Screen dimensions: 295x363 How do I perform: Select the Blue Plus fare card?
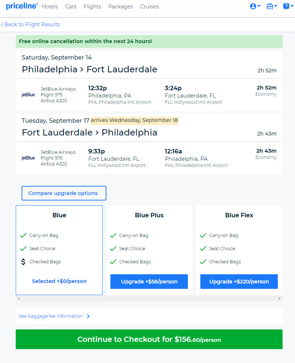click(x=149, y=250)
